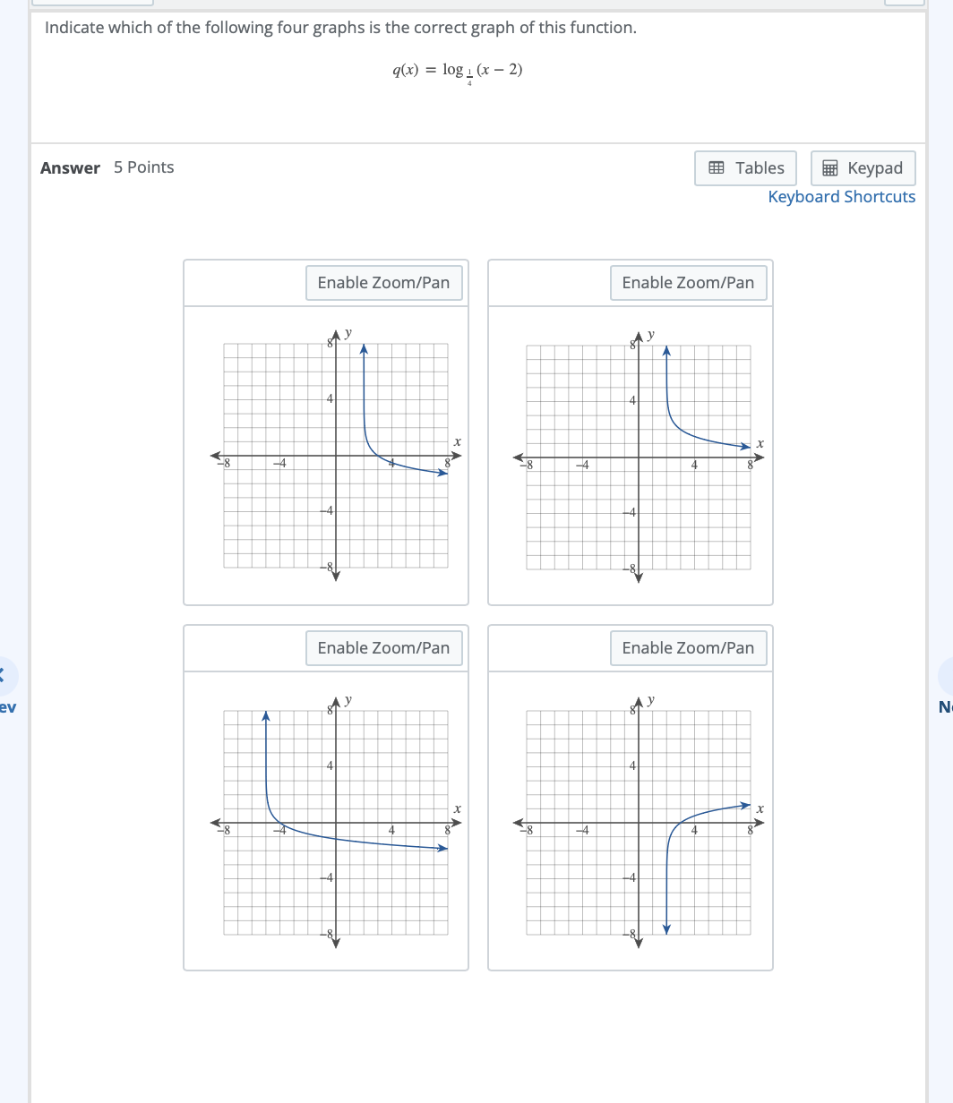Open the Keyboard Shortcuts link

coord(841,196)
